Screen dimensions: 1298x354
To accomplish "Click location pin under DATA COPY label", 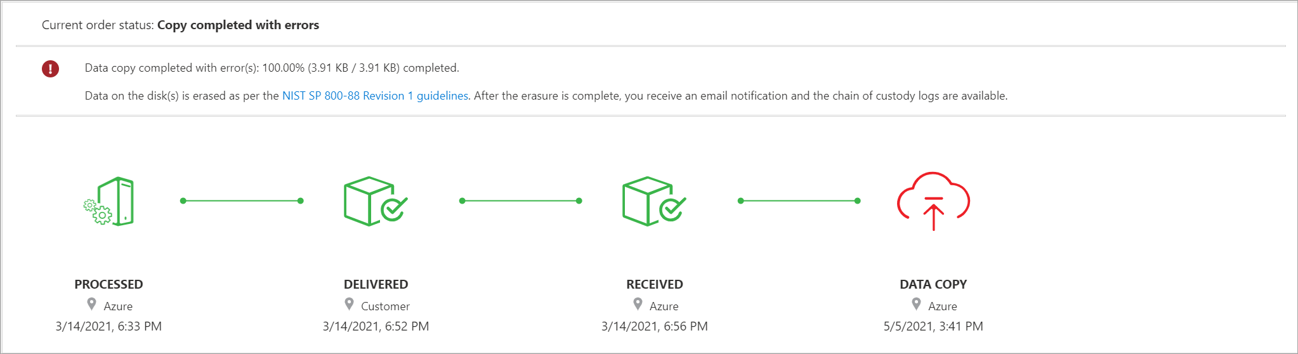I will click(x=916, y=305).
